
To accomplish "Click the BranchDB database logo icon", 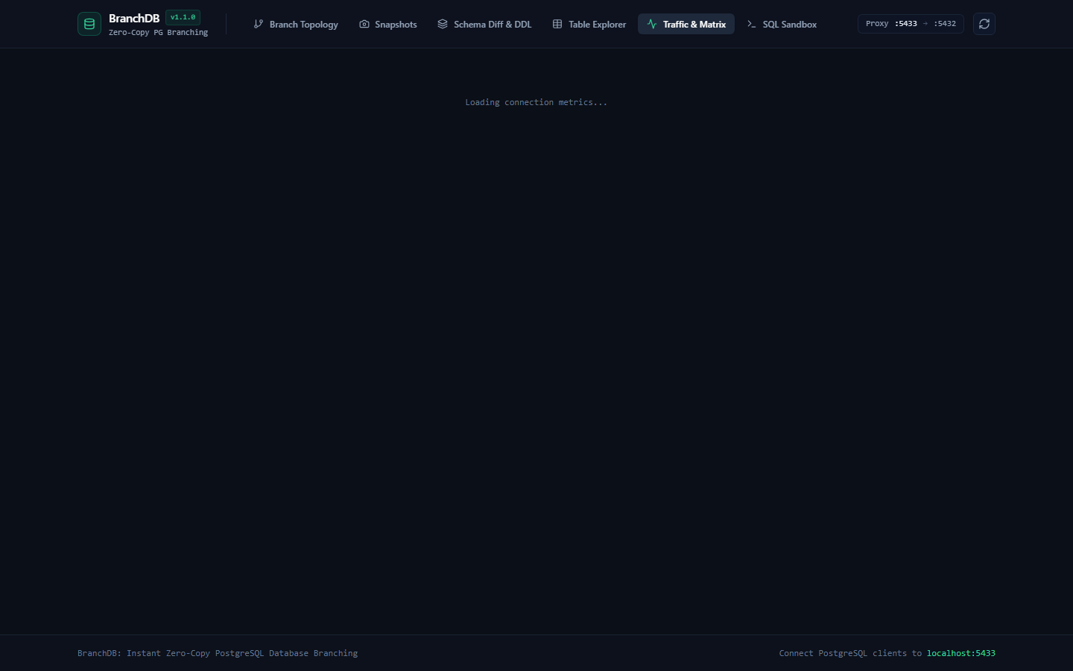I will (x=89, y=24).
